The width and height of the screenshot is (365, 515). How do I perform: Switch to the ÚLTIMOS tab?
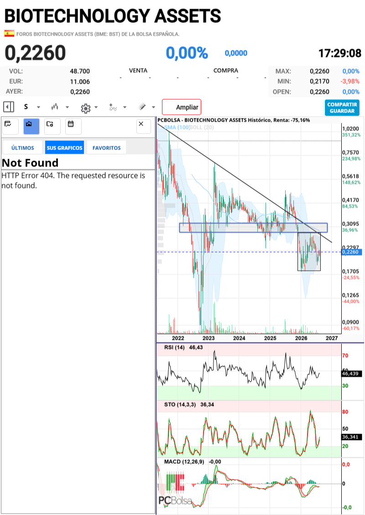23,148
